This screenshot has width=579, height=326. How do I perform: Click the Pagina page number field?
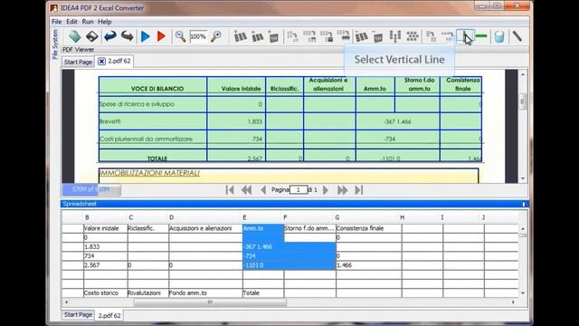pos(299,190)
